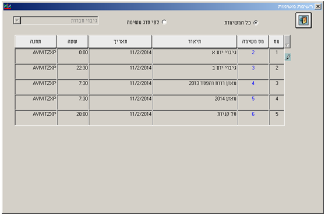The width and height of the screenshot is (325, 215).
Task: Open task number 4 link
Action: pos(253,83)
